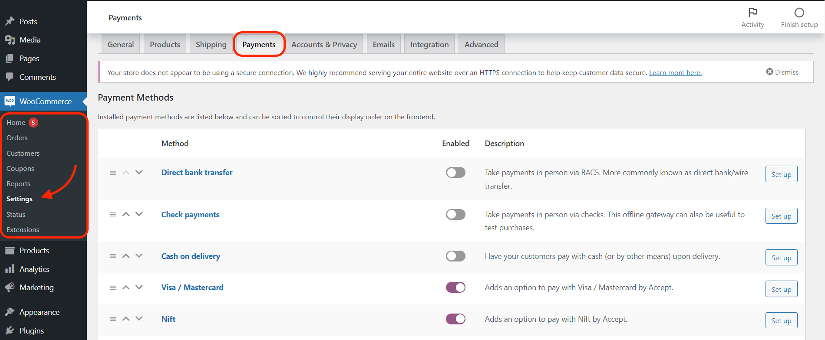
Task: Grab drag handle for Check payments
Action: point(113,214)
